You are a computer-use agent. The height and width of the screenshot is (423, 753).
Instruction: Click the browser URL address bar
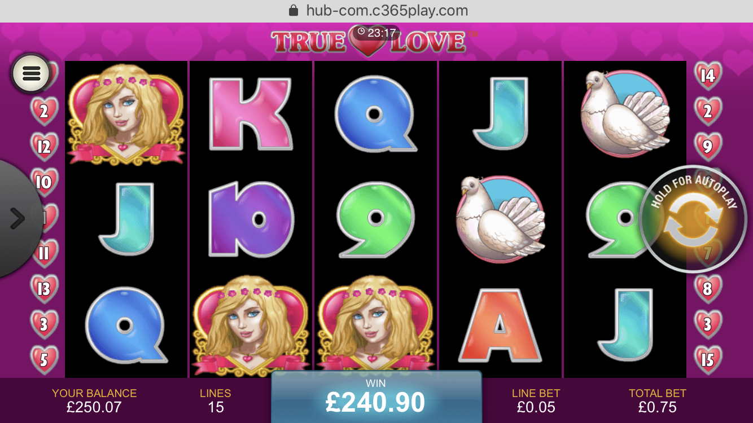(x=376, y=11)
